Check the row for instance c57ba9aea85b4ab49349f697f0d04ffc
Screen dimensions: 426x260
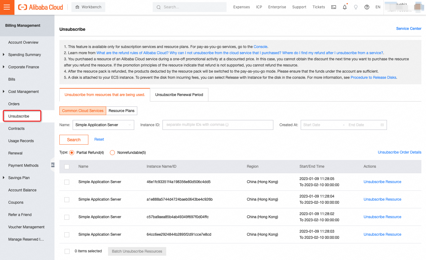67,217
